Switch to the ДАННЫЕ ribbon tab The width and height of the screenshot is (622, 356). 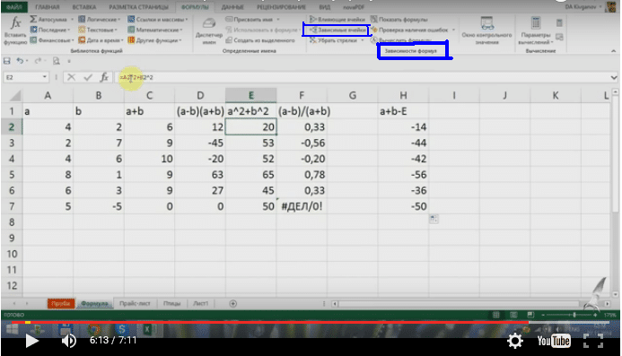click(232, 7)
